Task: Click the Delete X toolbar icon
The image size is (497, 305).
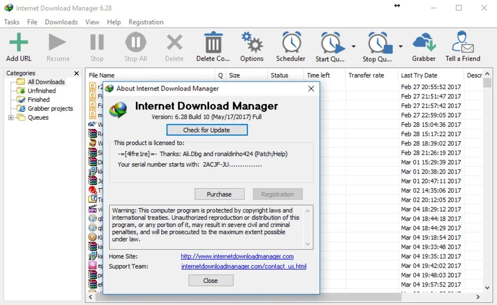Action: (x=174, y=42)
